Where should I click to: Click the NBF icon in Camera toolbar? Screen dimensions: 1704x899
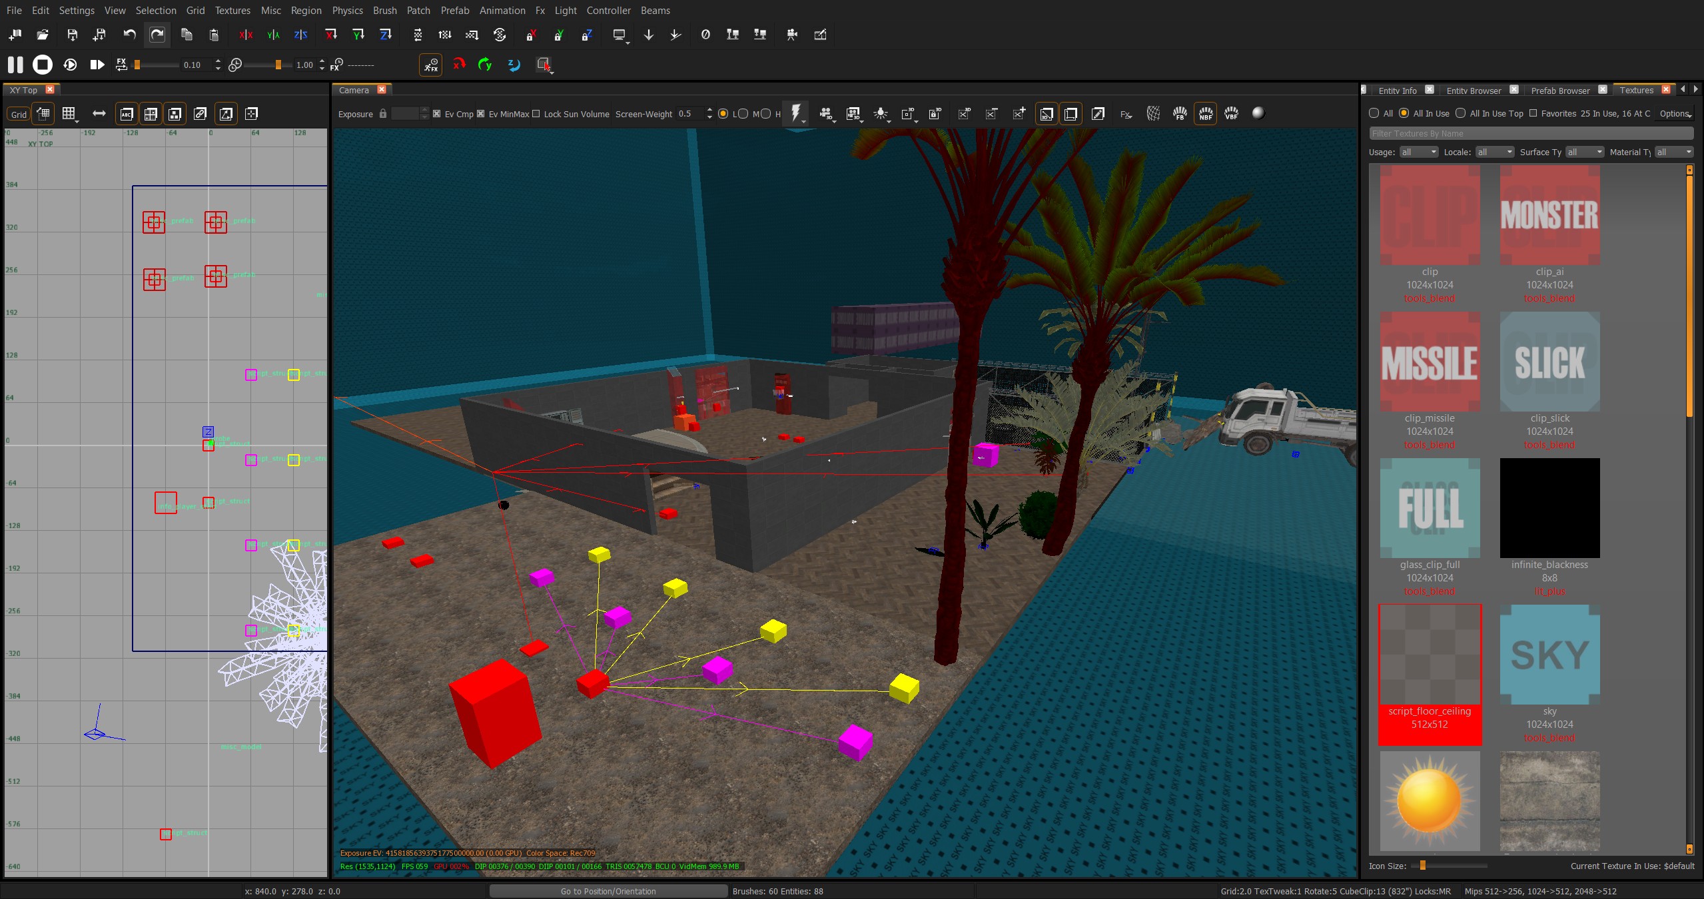pos(1206,114)
